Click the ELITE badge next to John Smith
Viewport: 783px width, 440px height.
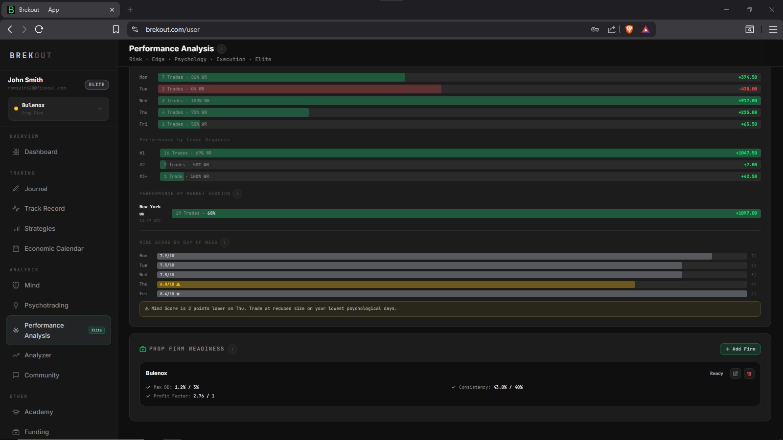pos(96,85)
